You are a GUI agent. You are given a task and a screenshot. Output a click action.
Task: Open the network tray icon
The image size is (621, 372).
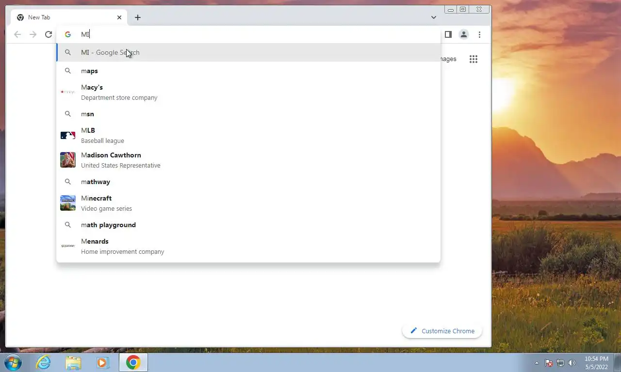point(560,363)
